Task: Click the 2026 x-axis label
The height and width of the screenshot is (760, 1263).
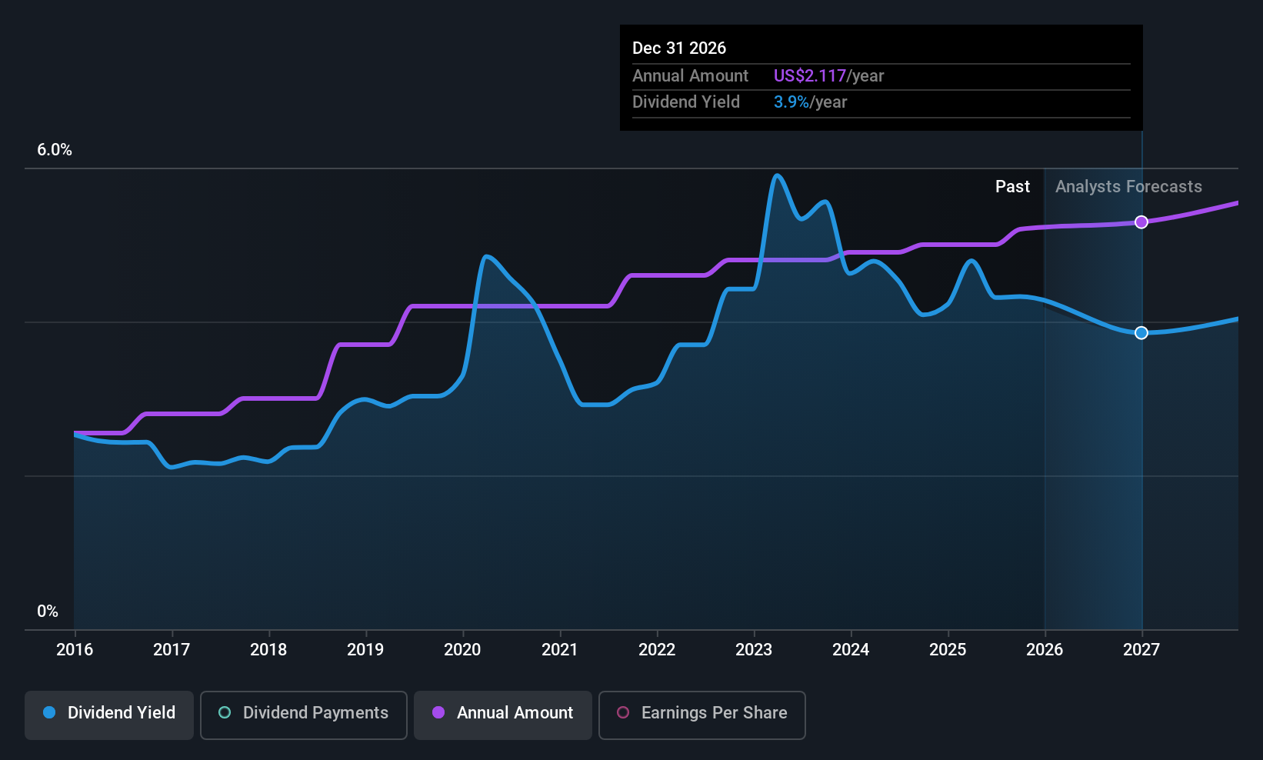Action: click(1045, 650)
